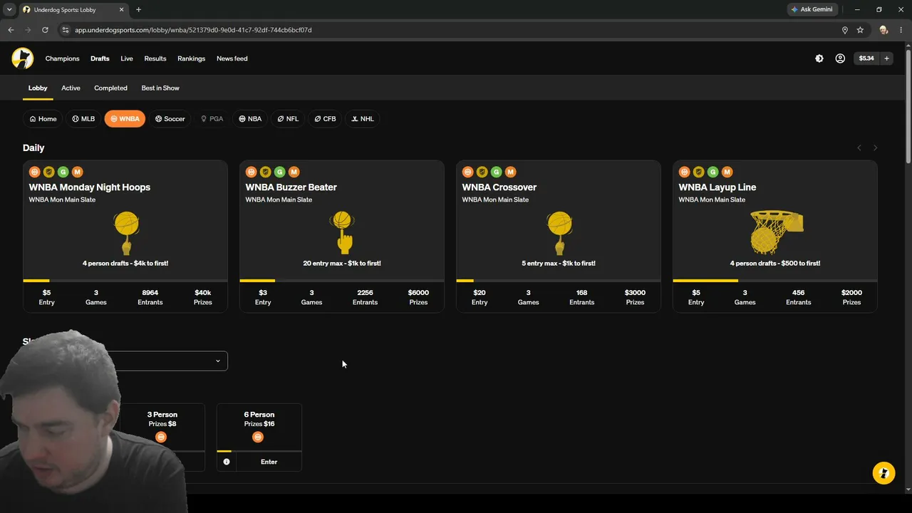This screenshot has height=513, width=912.
Task: Open a new browser tab
Action: (138, 10)
